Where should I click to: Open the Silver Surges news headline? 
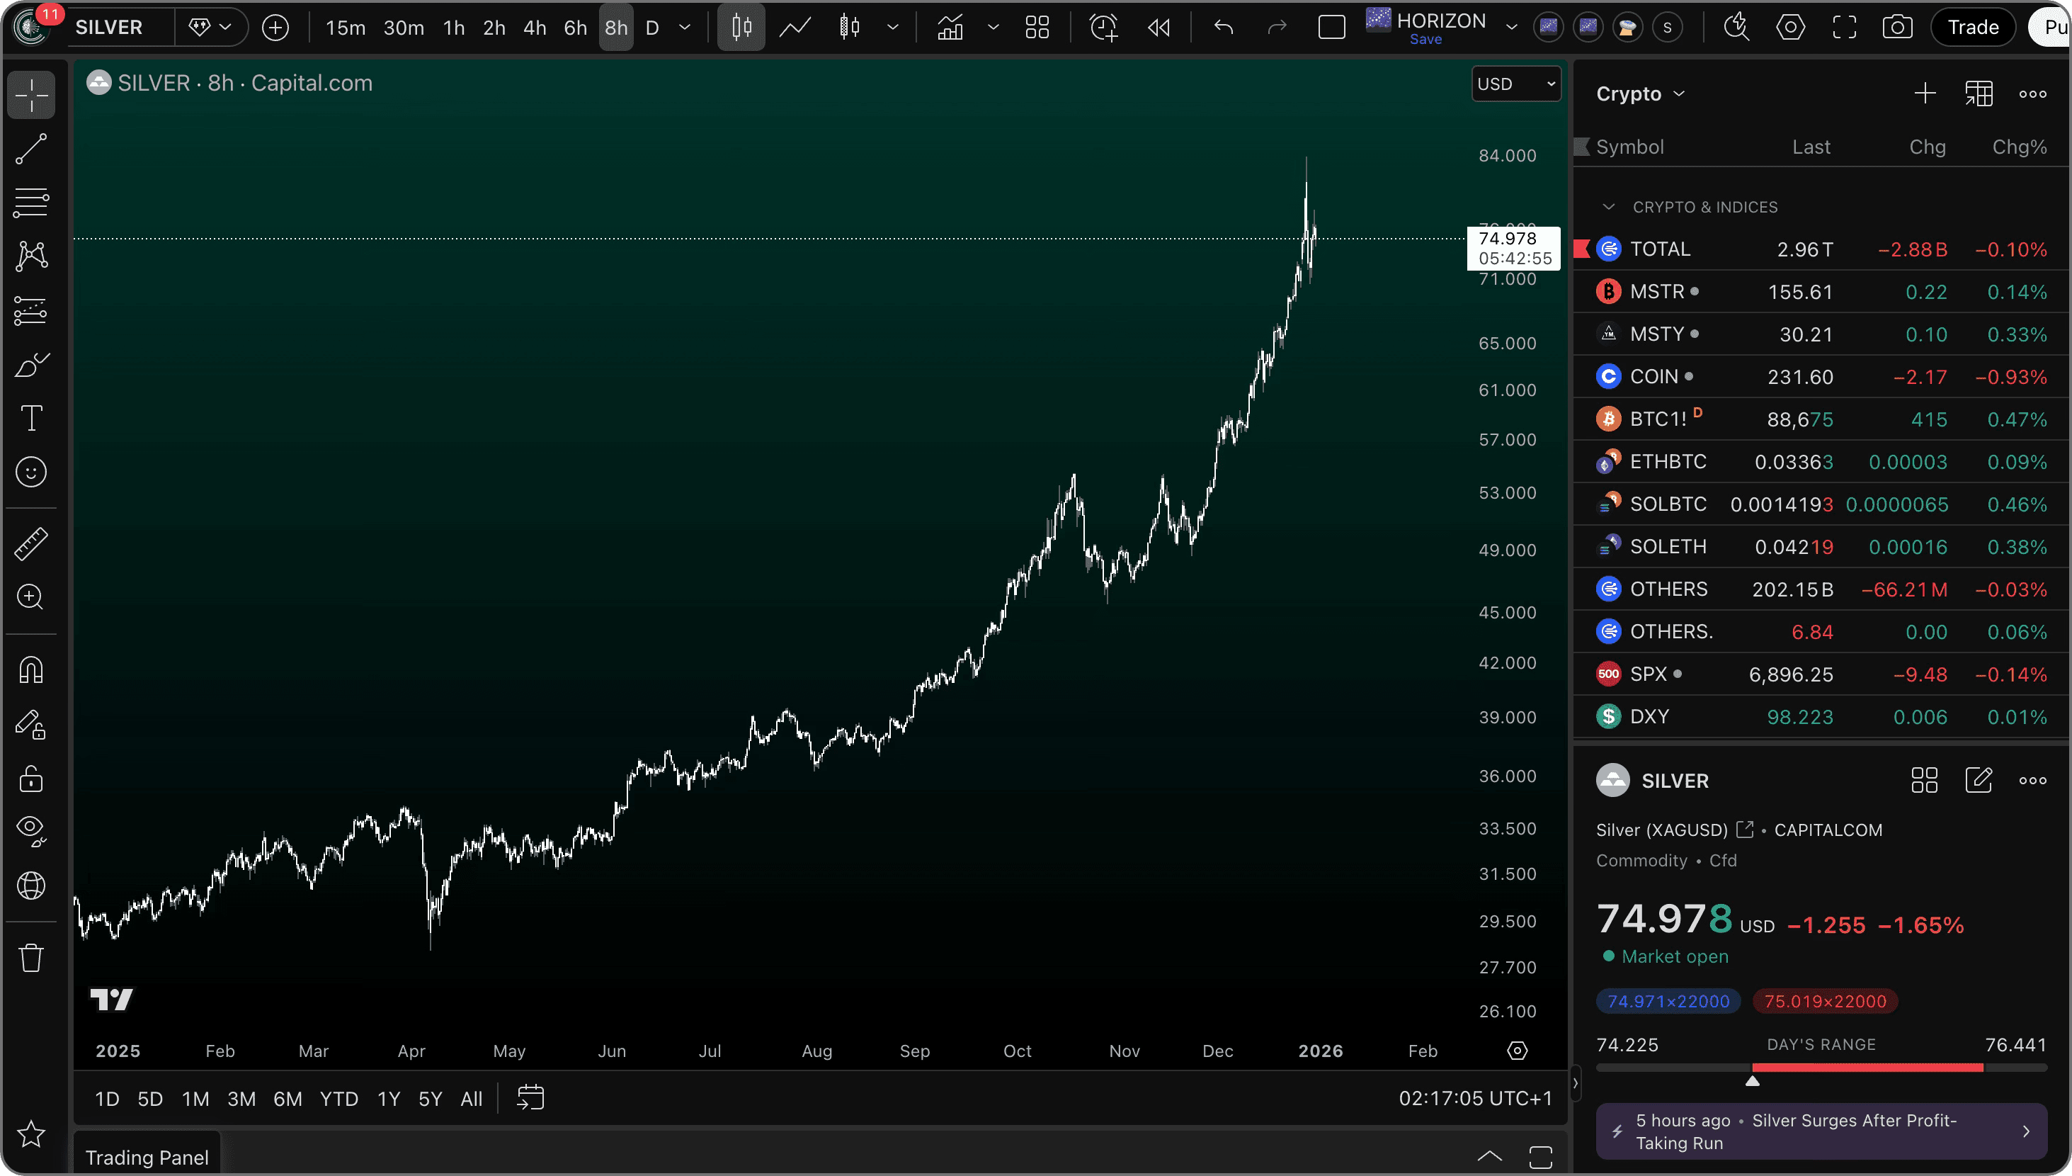[x=1821, y=1131]
